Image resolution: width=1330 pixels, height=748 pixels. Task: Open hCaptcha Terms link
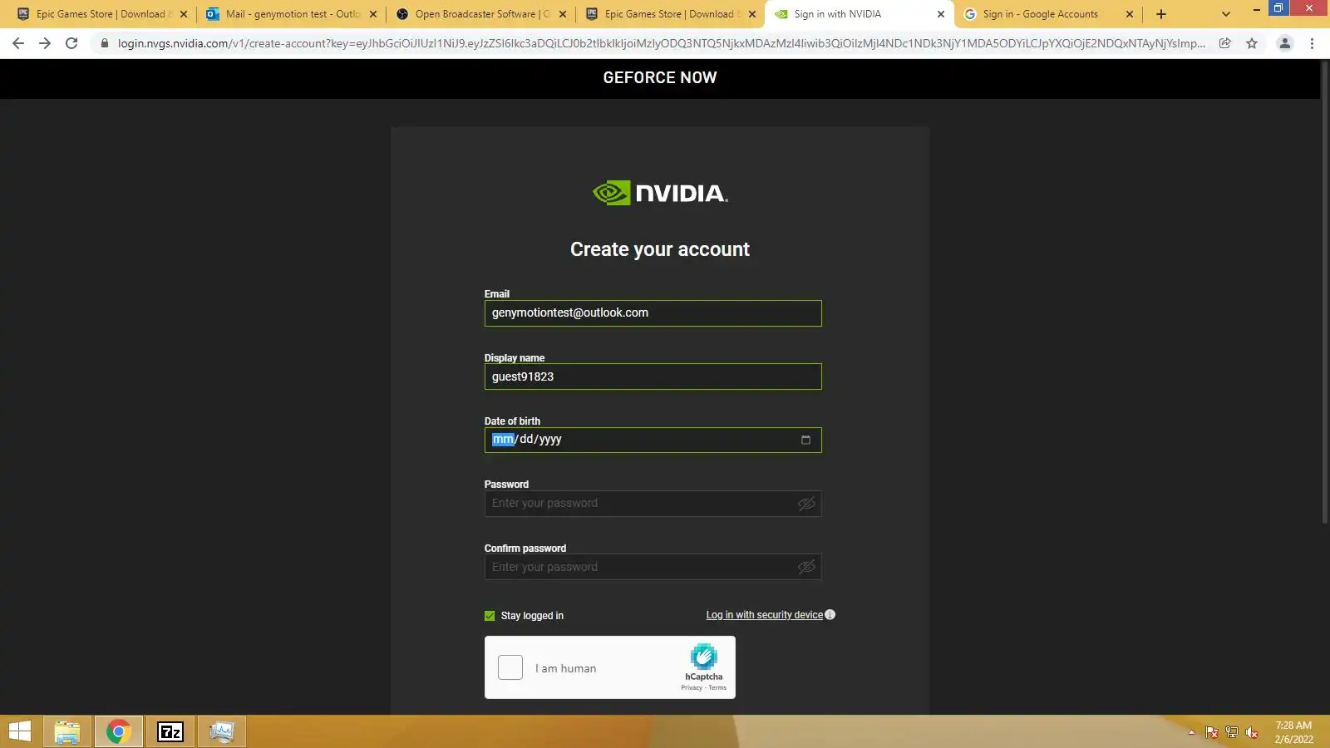pos(717,687)
